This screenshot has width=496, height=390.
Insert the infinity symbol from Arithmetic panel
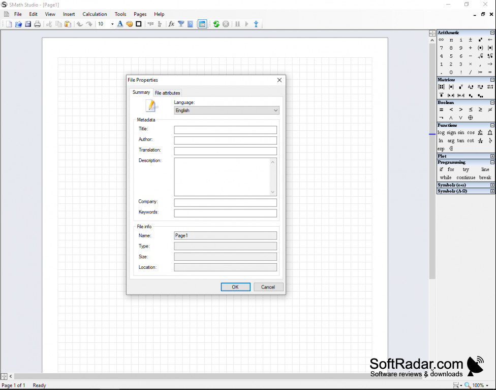click(x=441, y=40)
